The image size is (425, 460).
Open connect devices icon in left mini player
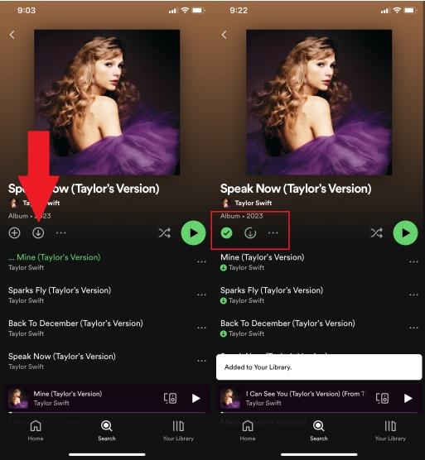pyautogui.click(x=170, y=398)
